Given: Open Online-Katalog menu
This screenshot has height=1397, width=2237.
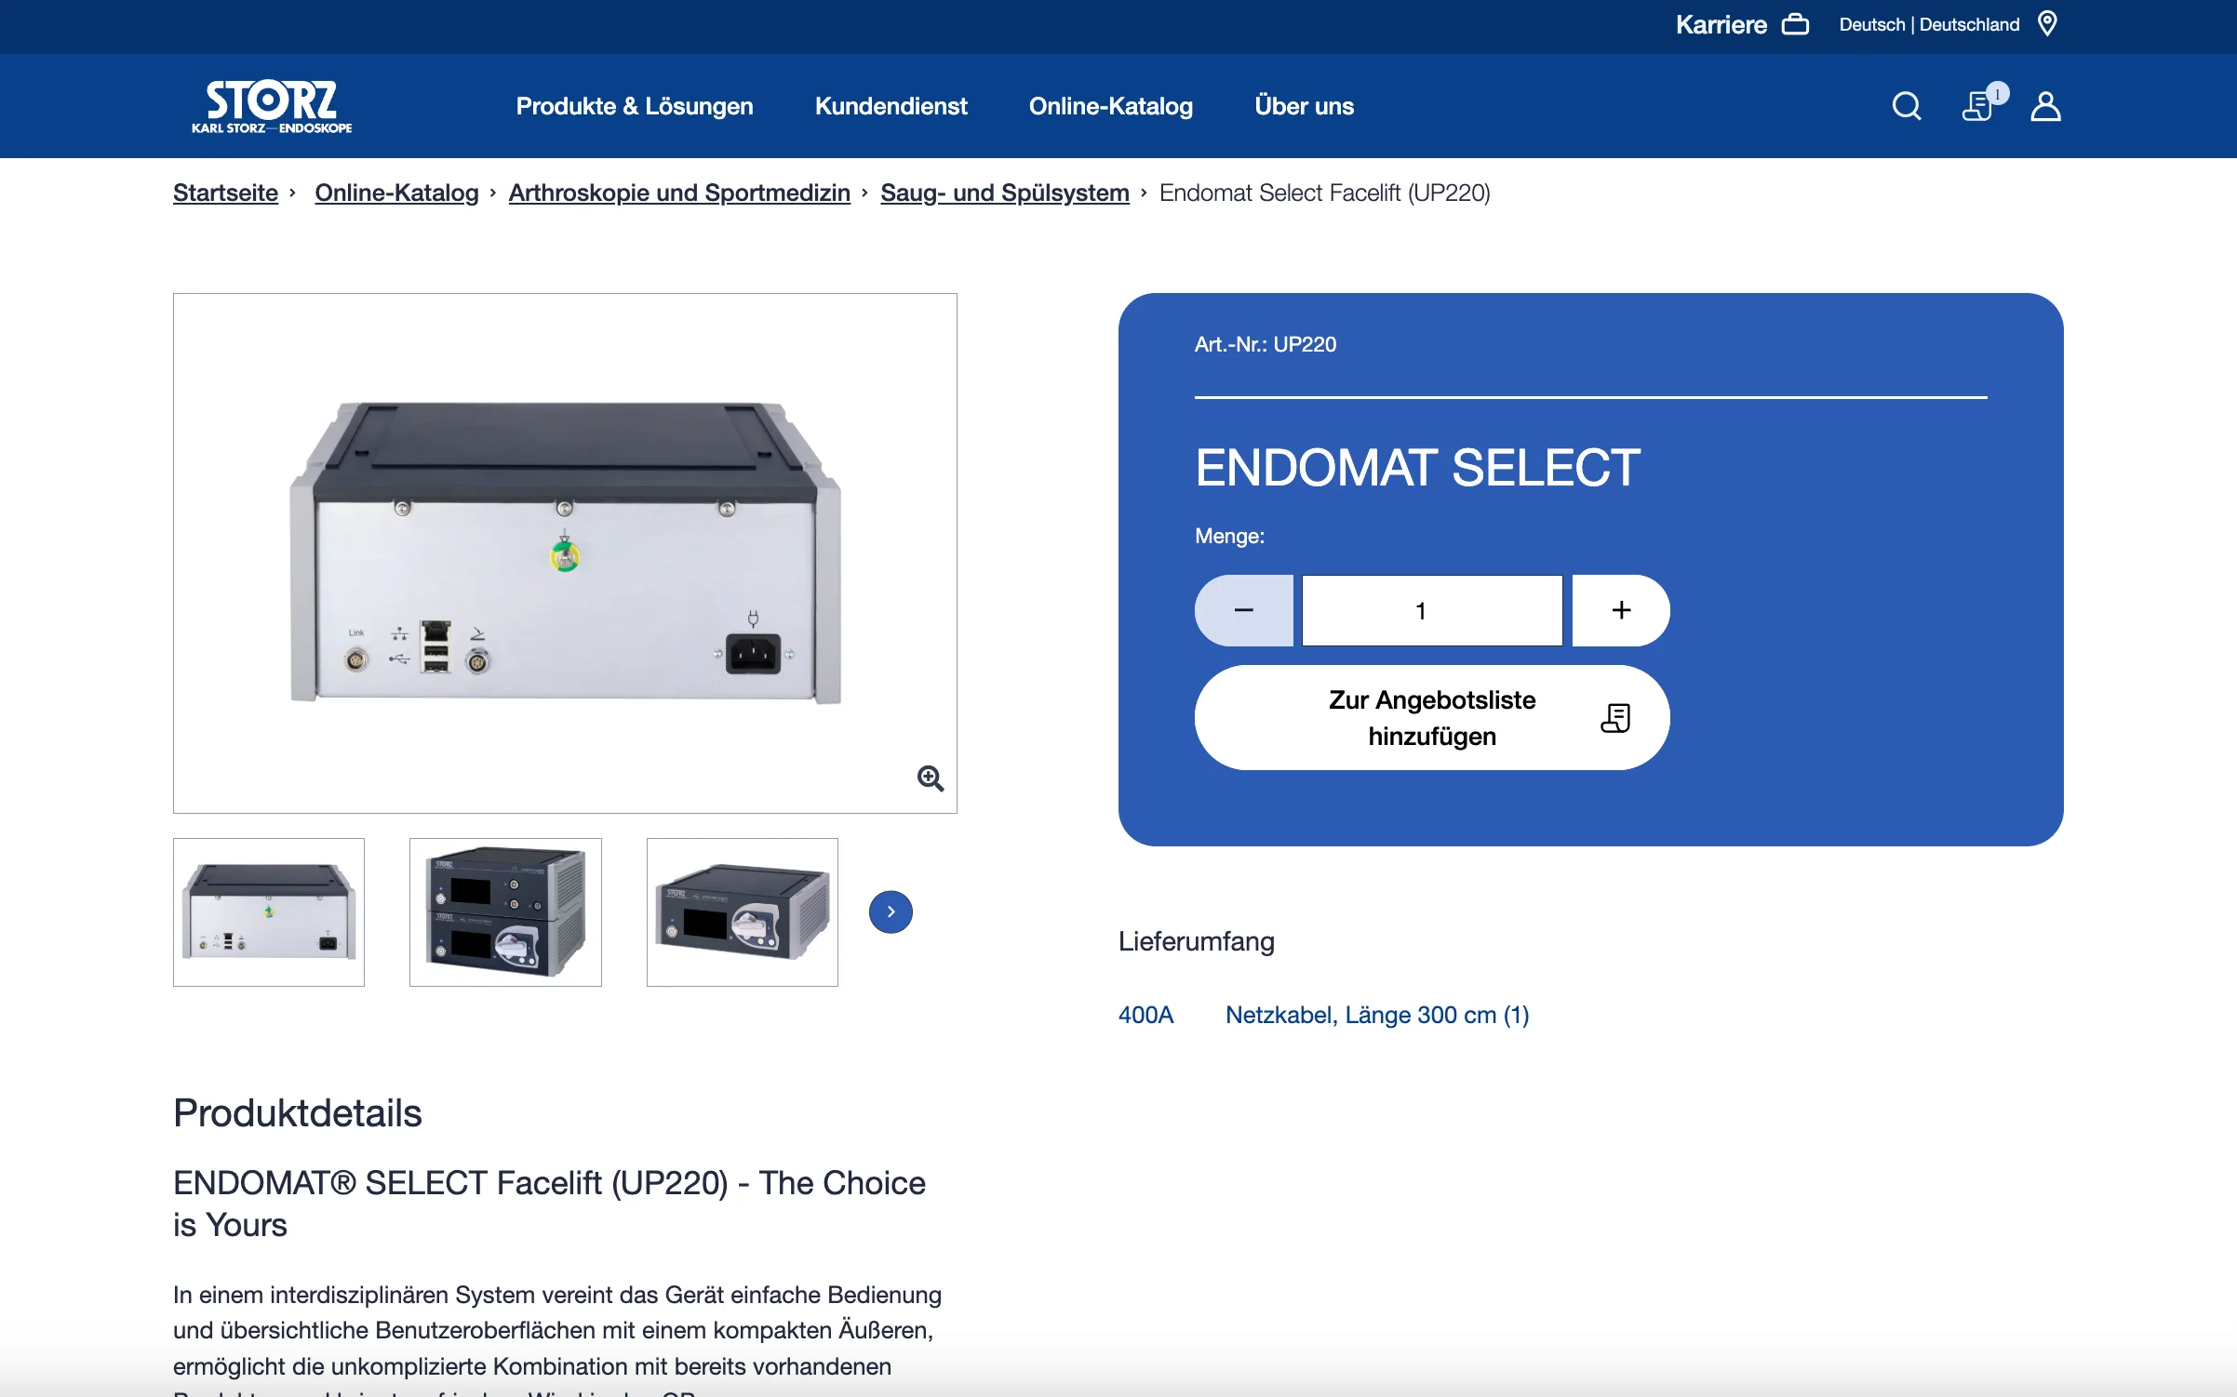Looking at the screenshot, I should (1111, 106).
